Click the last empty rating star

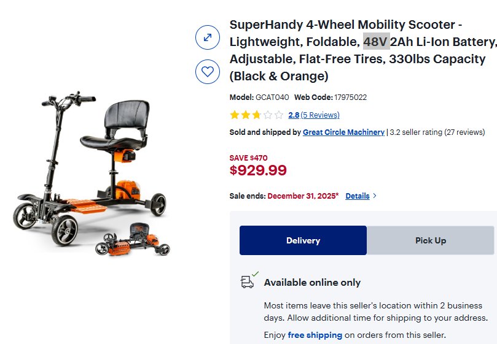point(279,115)
